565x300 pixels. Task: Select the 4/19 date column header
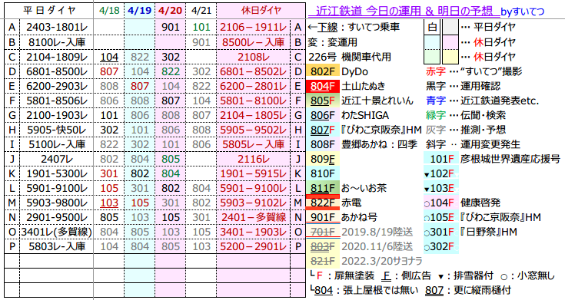point(139,11)
